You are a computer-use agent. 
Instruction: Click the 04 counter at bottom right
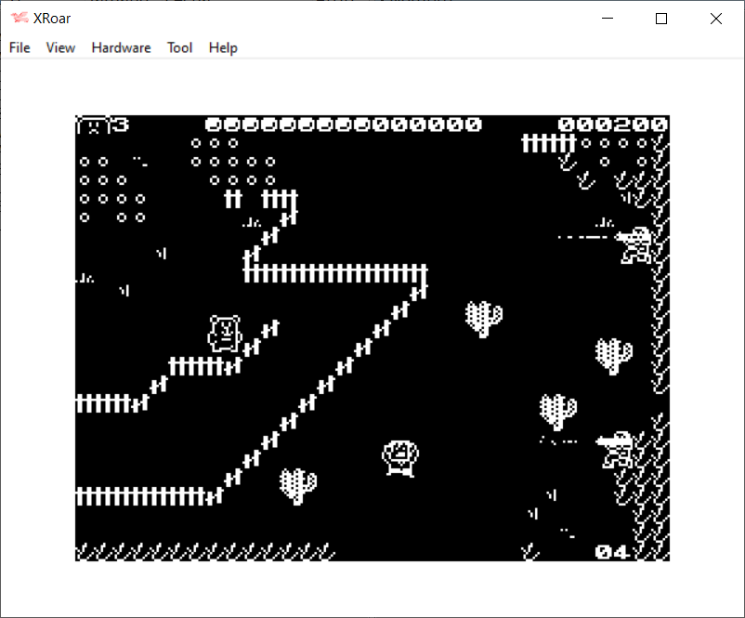click(x=612, y=551)
